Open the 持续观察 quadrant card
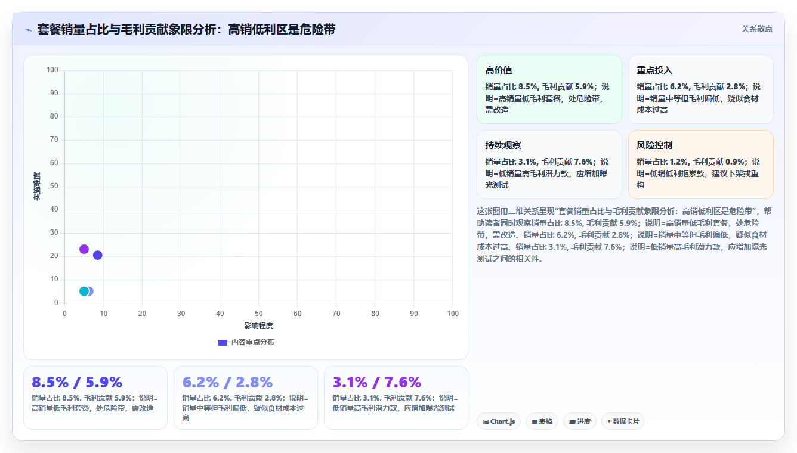 [549, 165]
